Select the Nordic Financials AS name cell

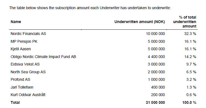(28, 34)
